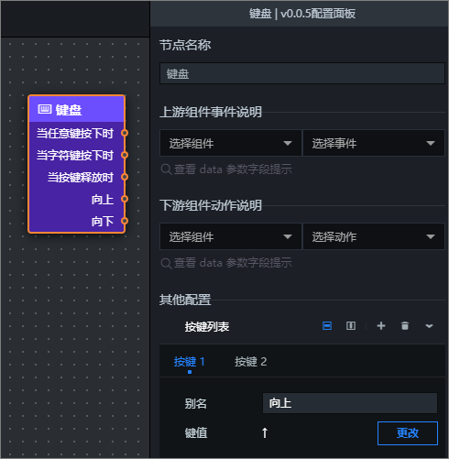449x459 pixels.
Task: Click the 当任意键按下时 event label
Action: pos(75,133)
